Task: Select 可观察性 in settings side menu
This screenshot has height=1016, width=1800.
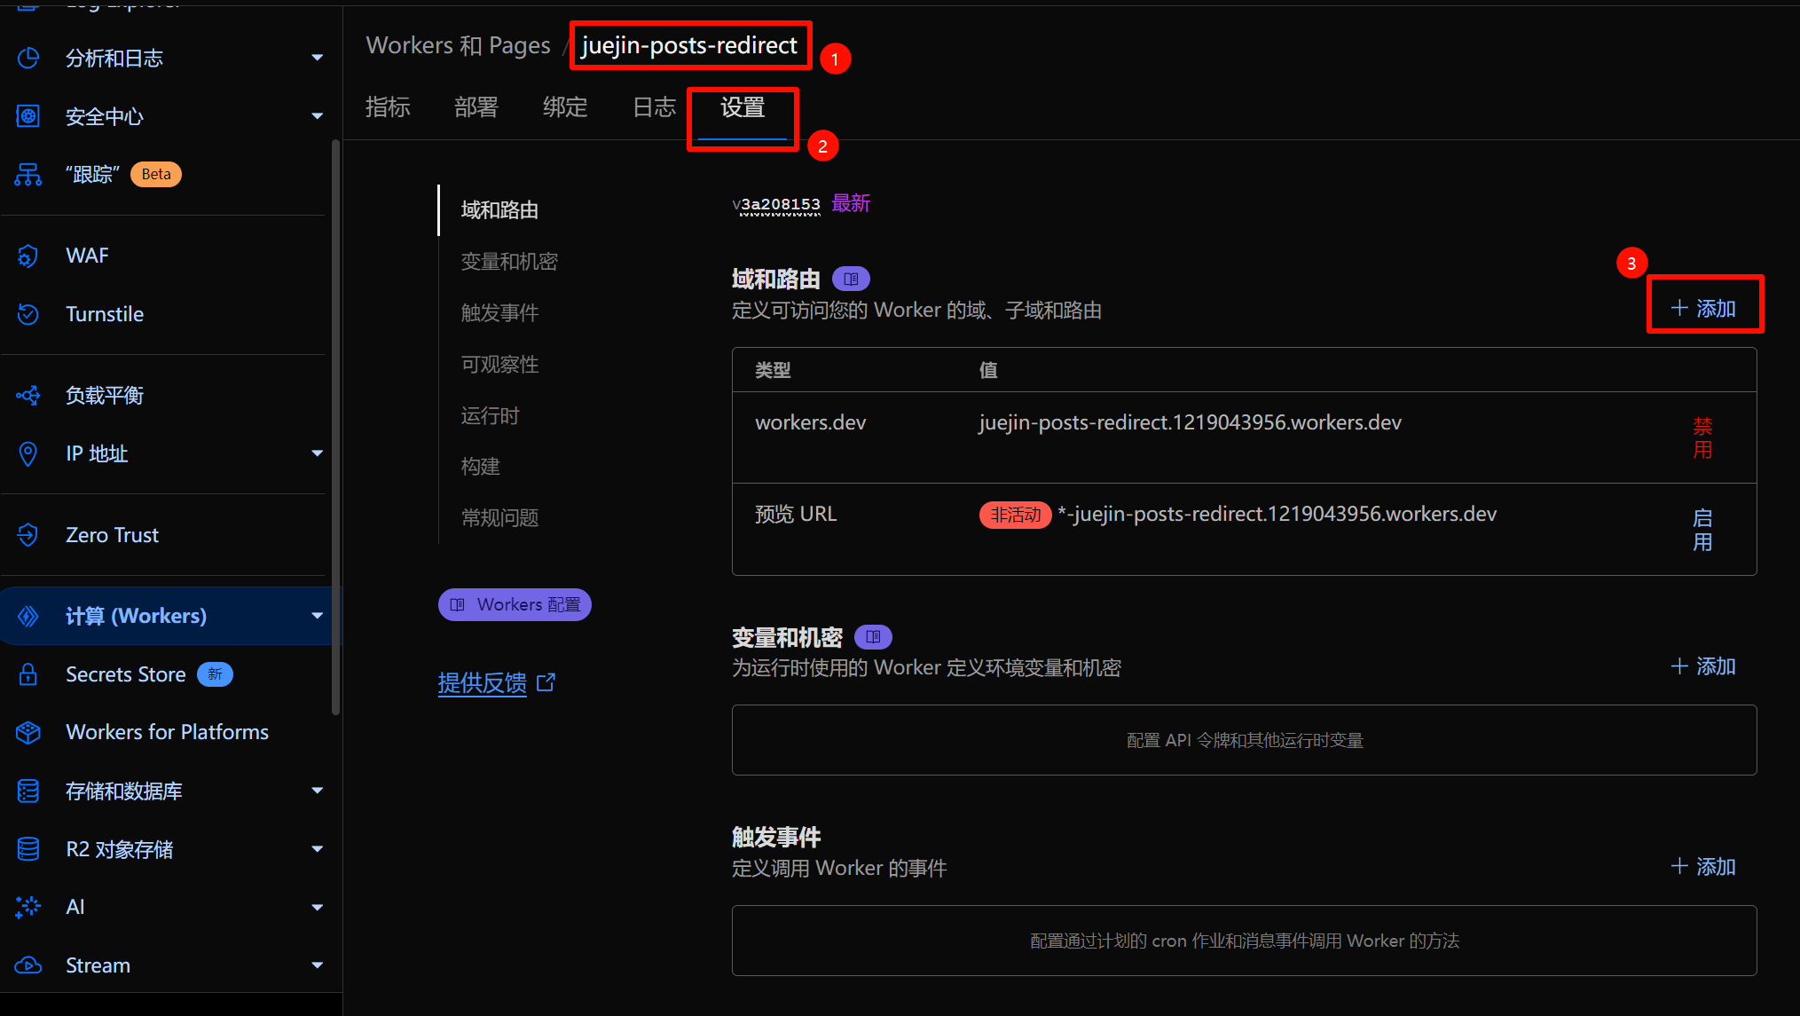Action: pyautogui.click(x=499, y=365)
